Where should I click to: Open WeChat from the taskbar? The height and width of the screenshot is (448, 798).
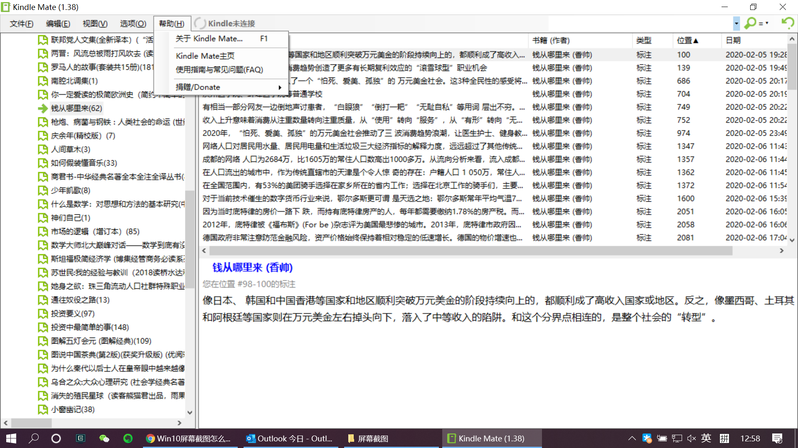pyautogui.click(x=104, y=438)
